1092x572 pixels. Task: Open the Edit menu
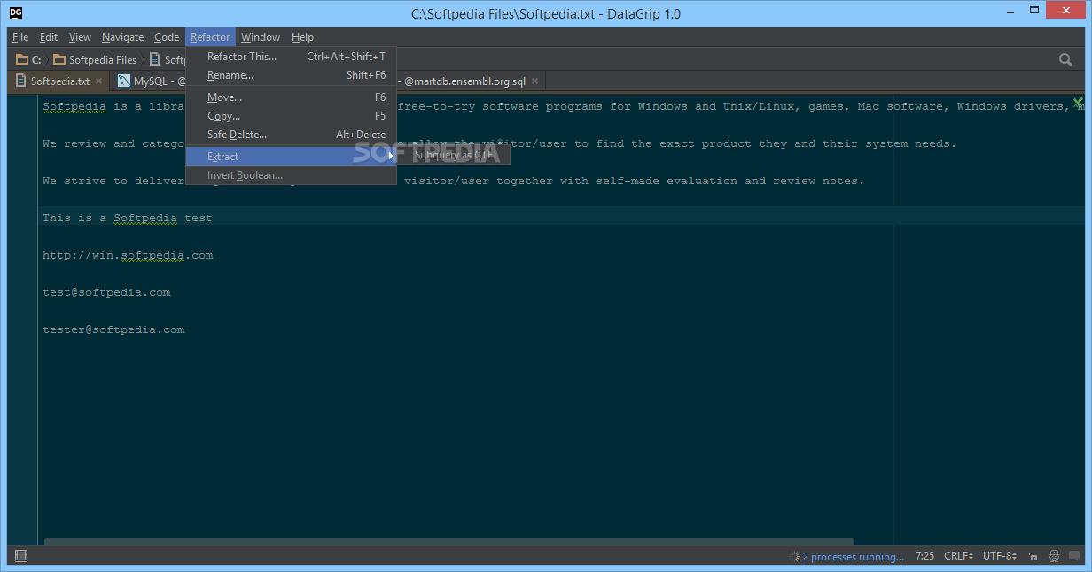pos(49,37)
